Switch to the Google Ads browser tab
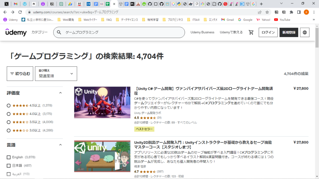The image size is (319, 179). [70, 4]
